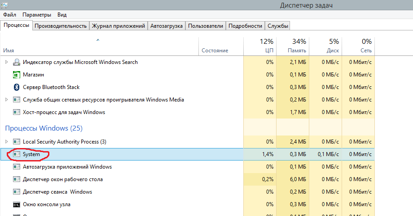Select the System process name
413x216 pixels.
pyautogui.click(x=31, y=154)
